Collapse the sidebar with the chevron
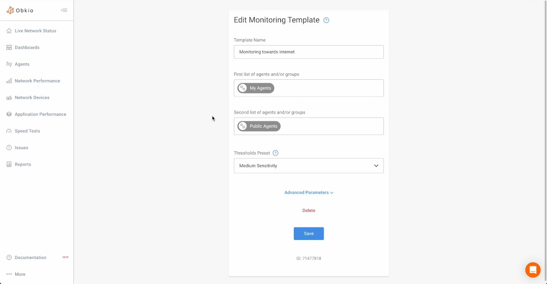This screenshot has height=284, width=547. (64, 9)
